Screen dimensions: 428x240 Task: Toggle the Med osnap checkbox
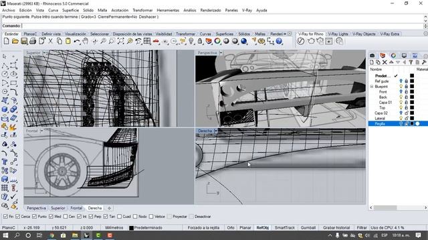51,217
